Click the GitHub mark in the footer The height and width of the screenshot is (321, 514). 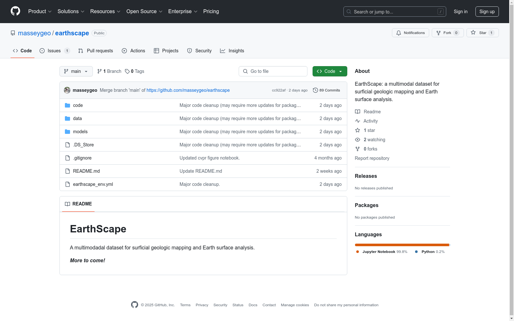coord(135,305)
